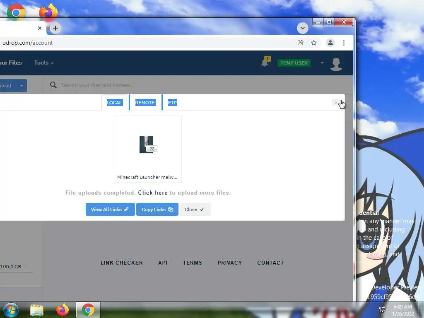This screenshot has height=318, width=424.
Task: Open a new Chrome tab
Action: [55, 28]
